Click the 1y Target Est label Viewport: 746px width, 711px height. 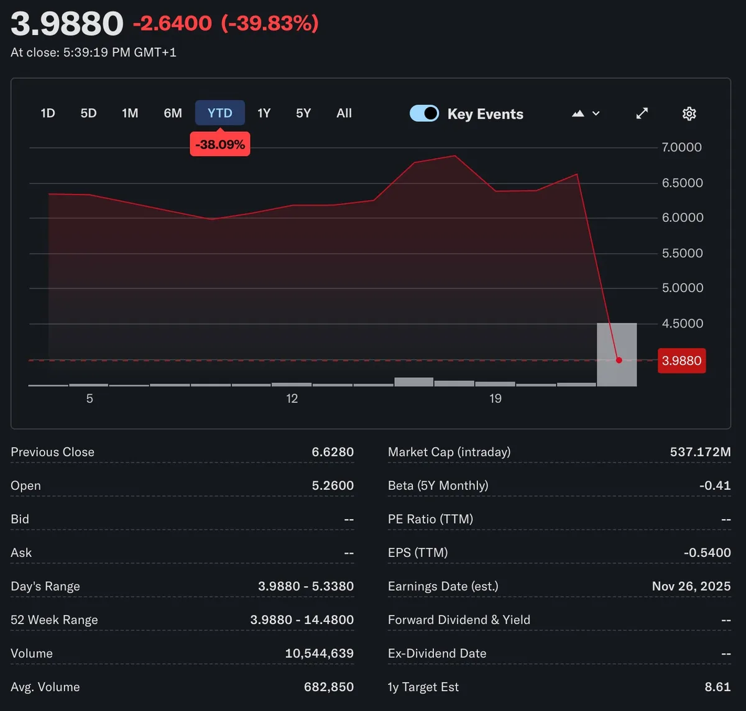pyautogui.click(x=423, y=687)
